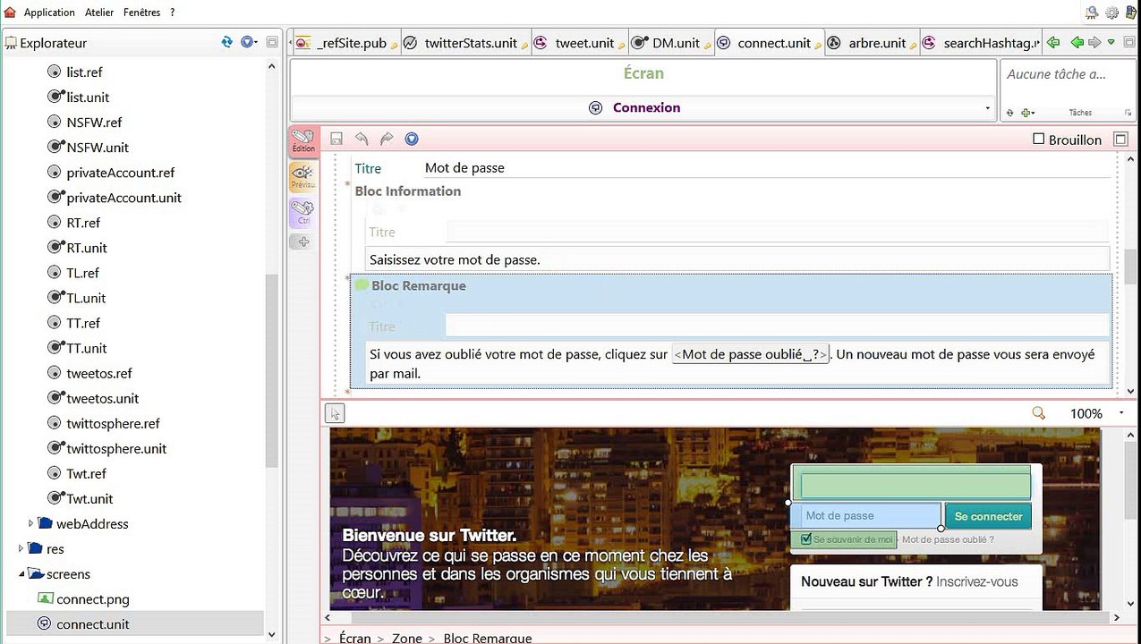Click the gear icon in the top-right corner

1111,13
